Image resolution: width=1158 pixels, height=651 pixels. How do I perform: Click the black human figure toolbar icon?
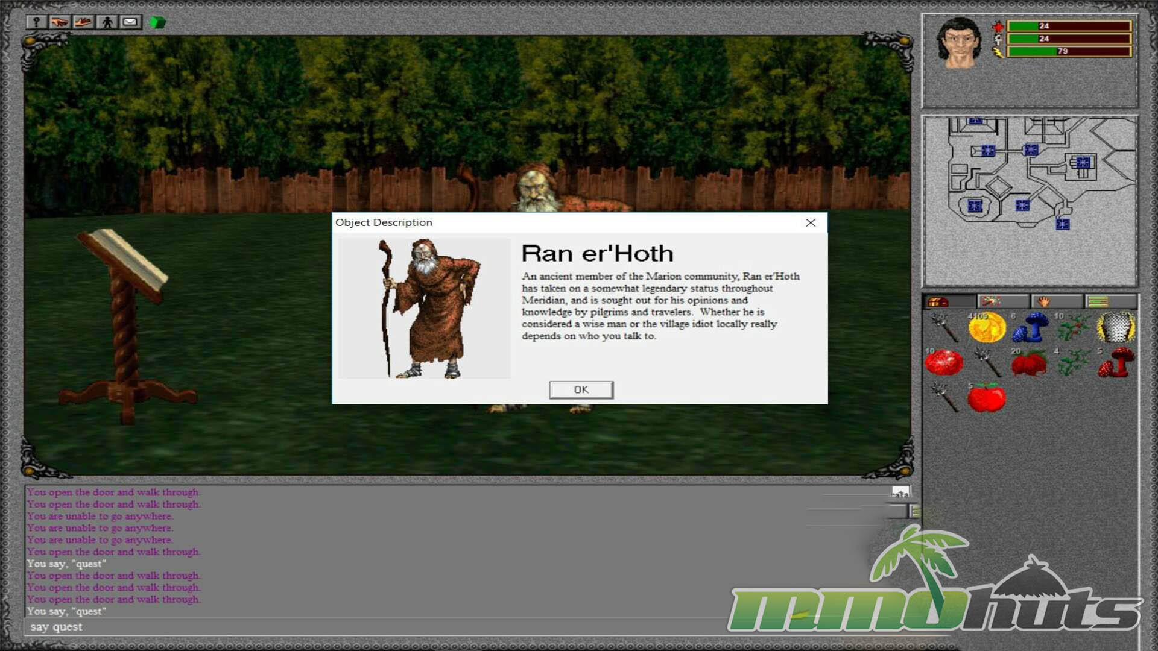[x=107, y=22]
